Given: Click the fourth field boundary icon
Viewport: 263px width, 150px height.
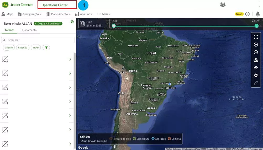Looking at the screenshot, I should pyautogui.click(x=5, y=101).
